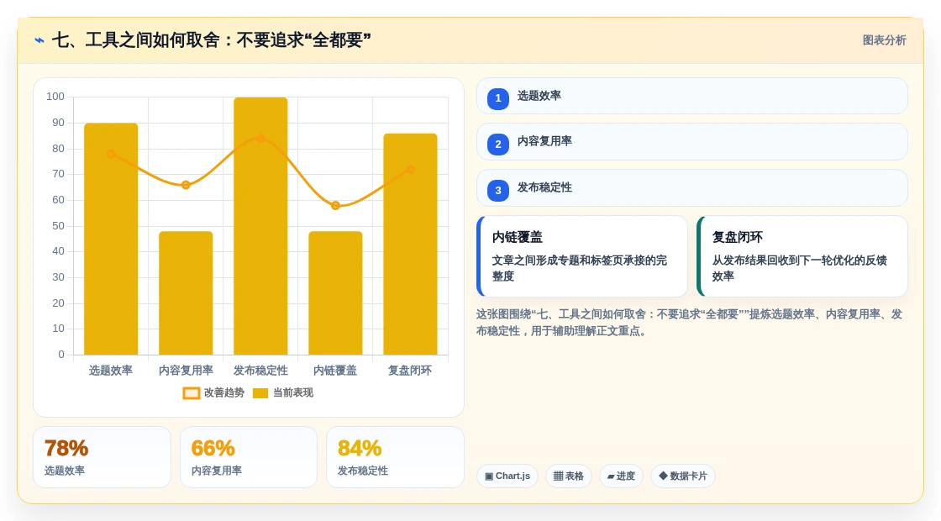This screenshot has width=941, height=521.
Task: Click the 66% 内容复用率 stat card
Action: coord(249,457)
